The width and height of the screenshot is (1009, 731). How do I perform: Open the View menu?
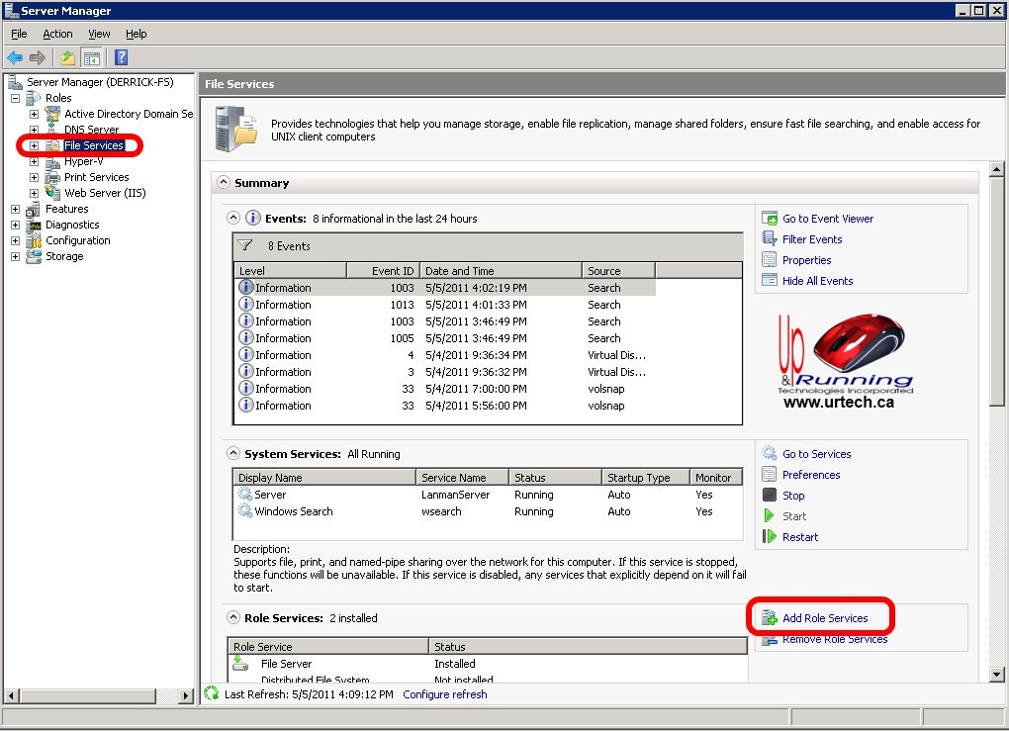click(x=99, y=34)
